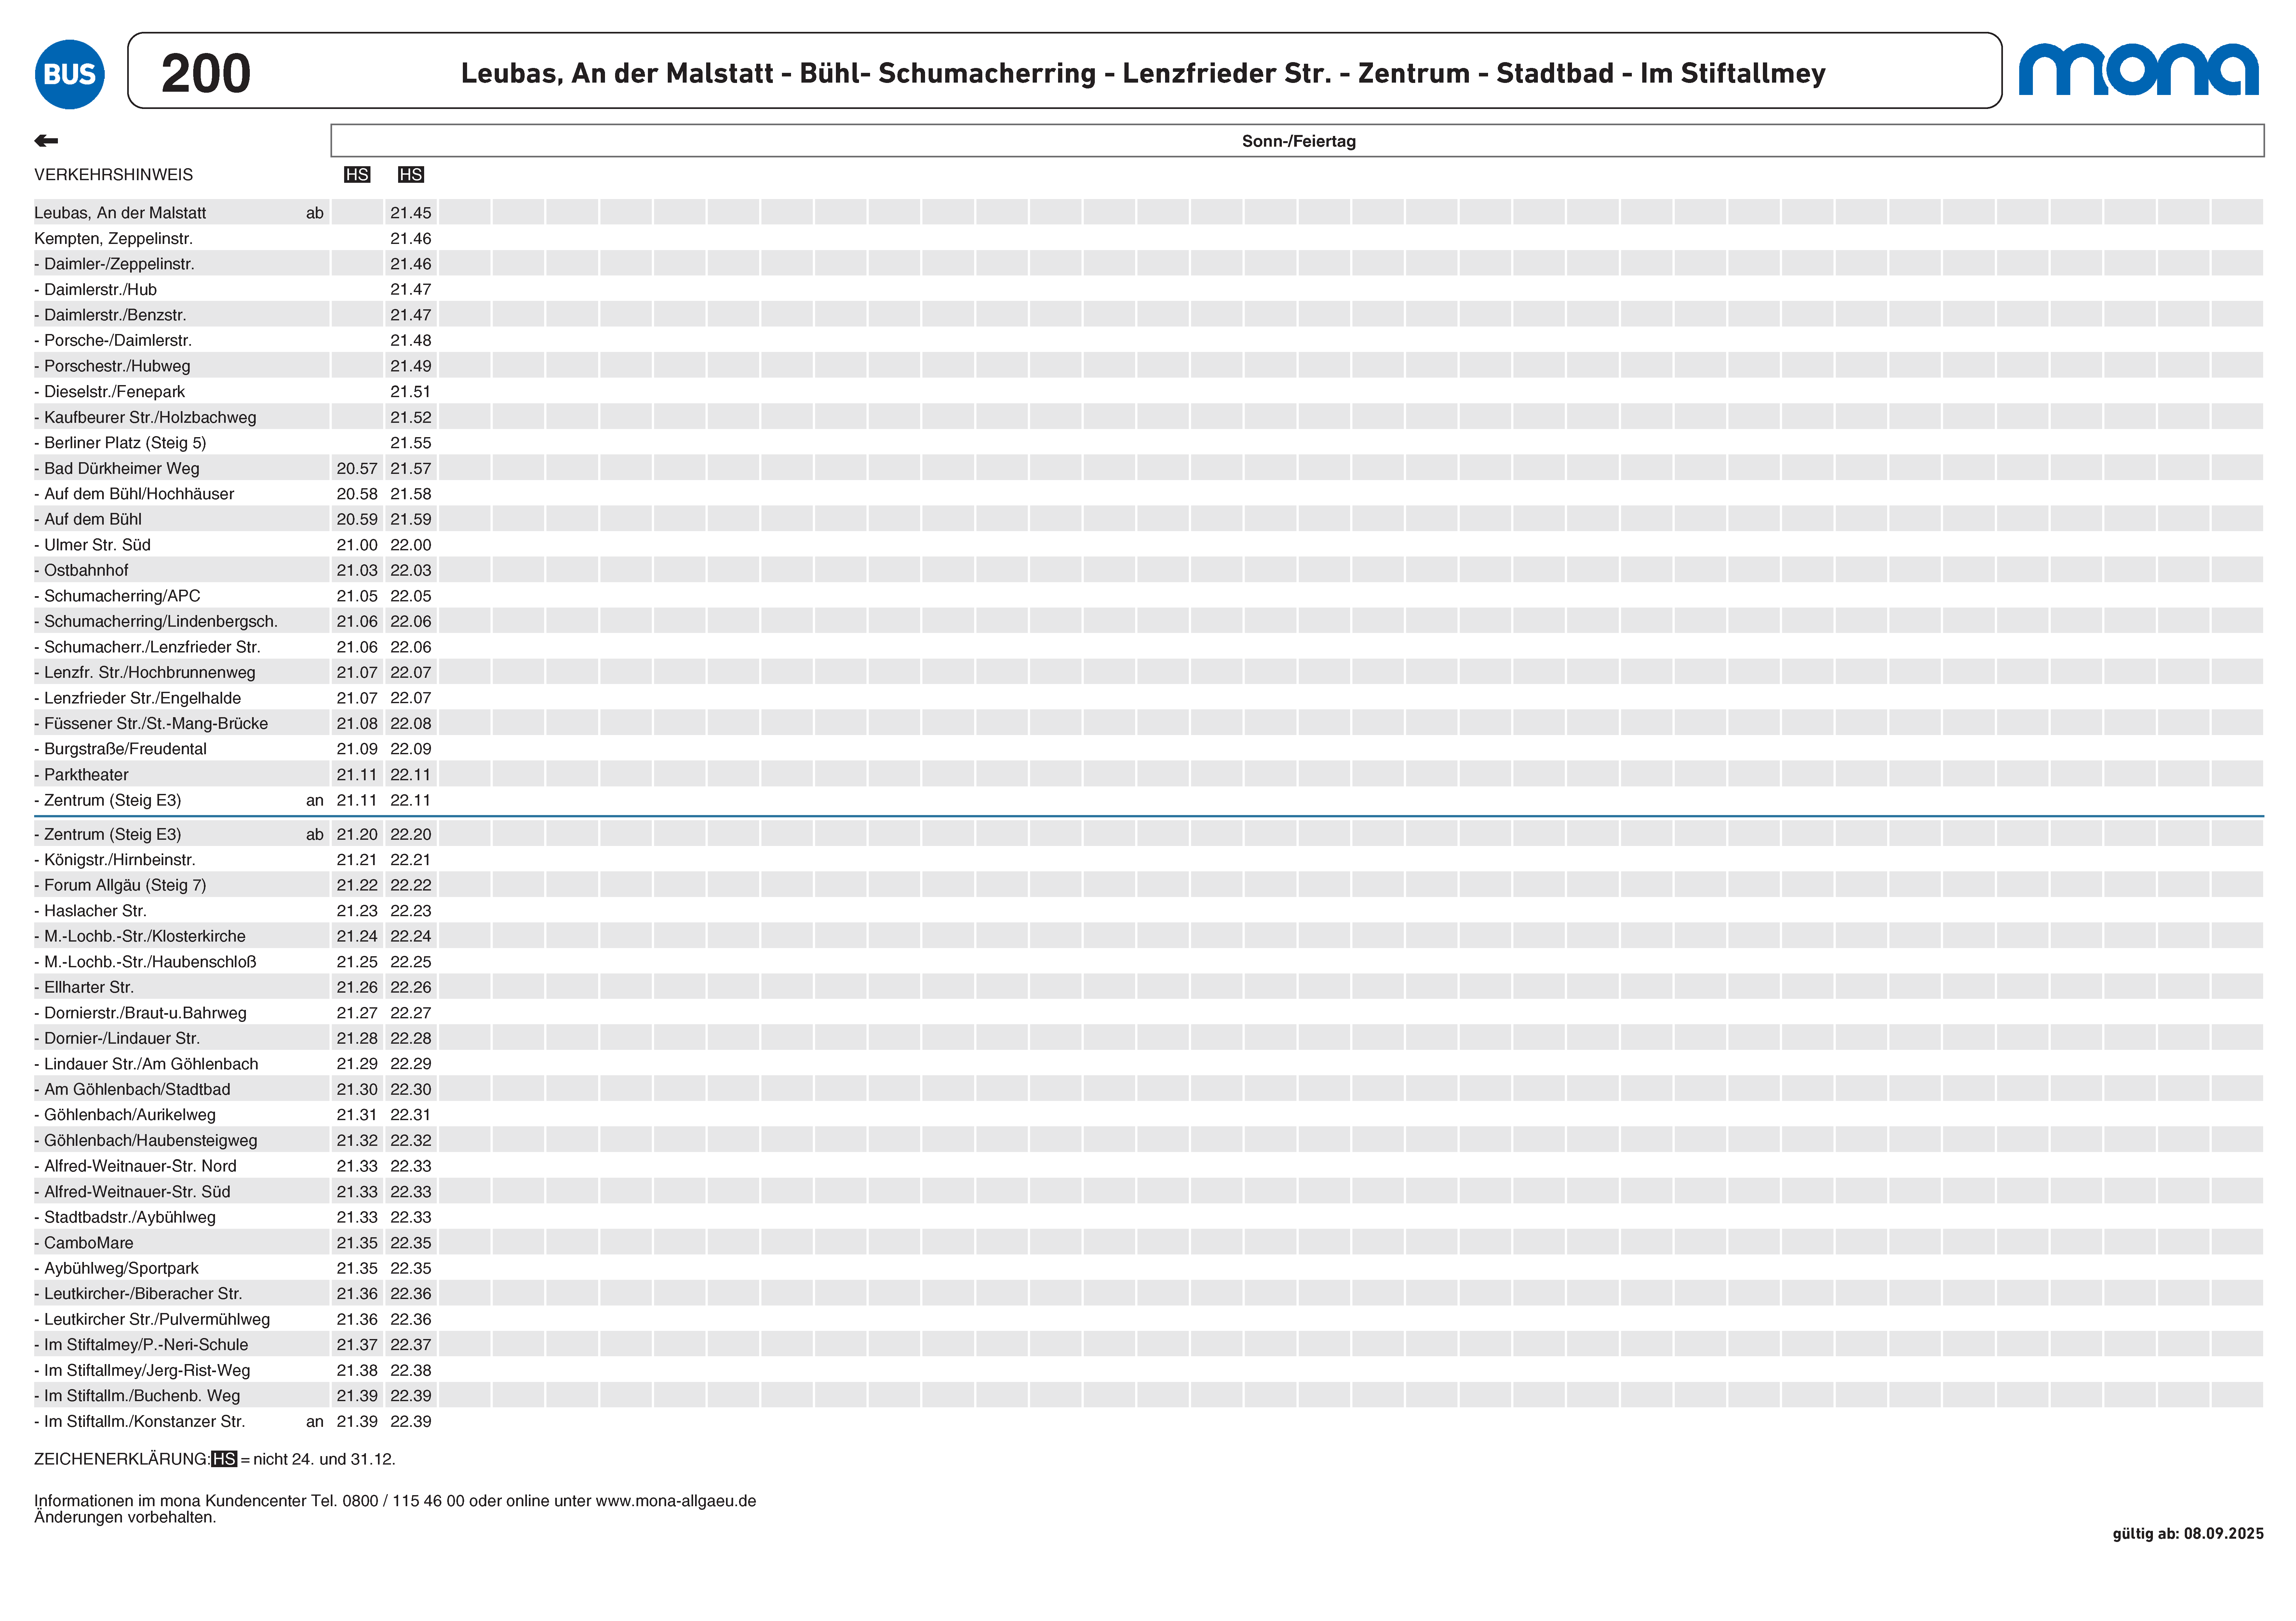This screenshot has width=2296, height=1621.
Task: Click time 22.00 at Ulmer Str. Süd
Action: pos(411,545)
